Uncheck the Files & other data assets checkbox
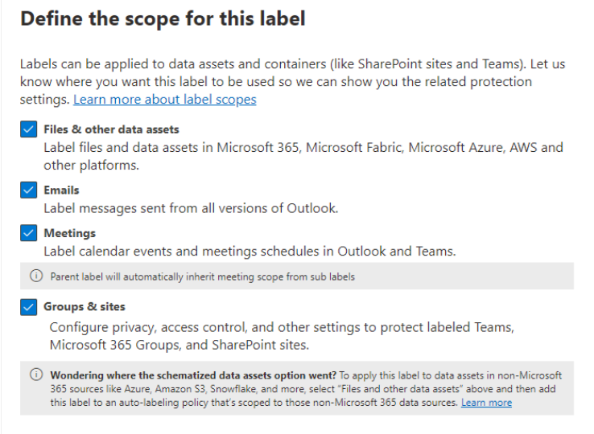The height and width of the screenshot is (434, 594). click(x=29, y=130)
